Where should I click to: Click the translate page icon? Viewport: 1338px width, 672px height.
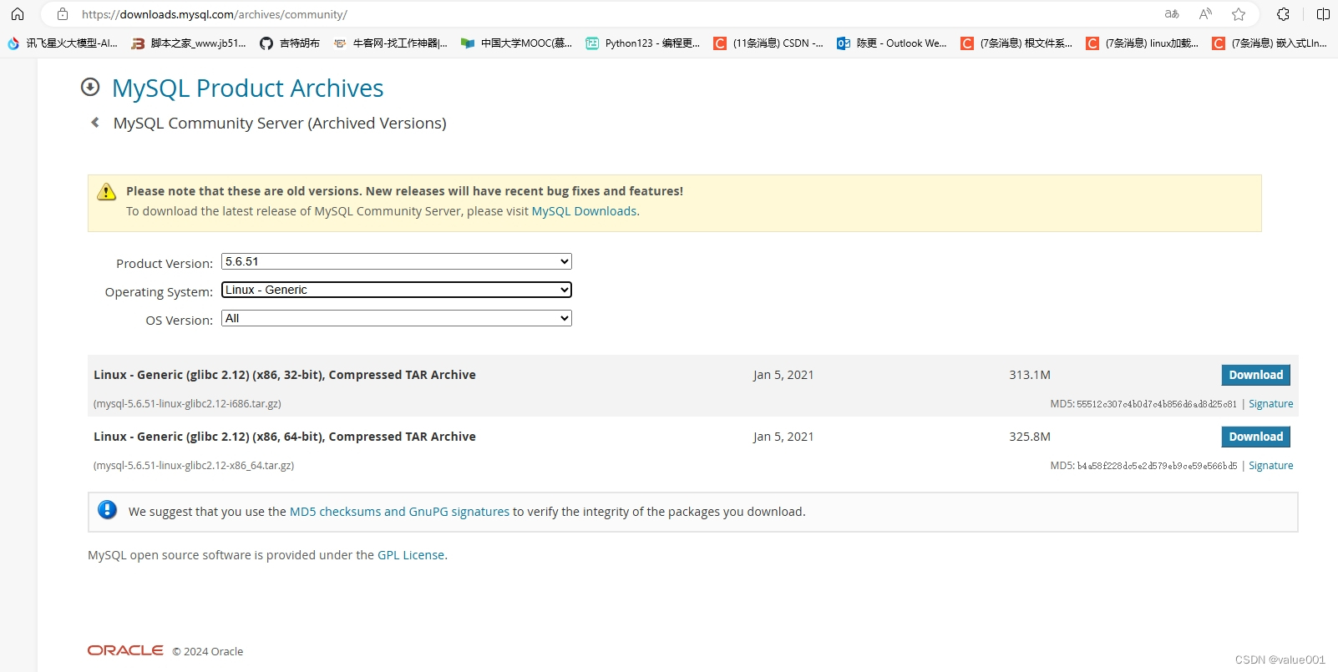pos(1172,14)
